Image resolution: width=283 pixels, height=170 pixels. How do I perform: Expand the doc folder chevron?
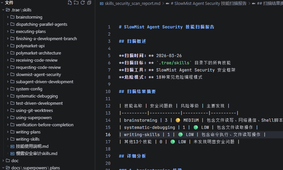coord(3,161)
